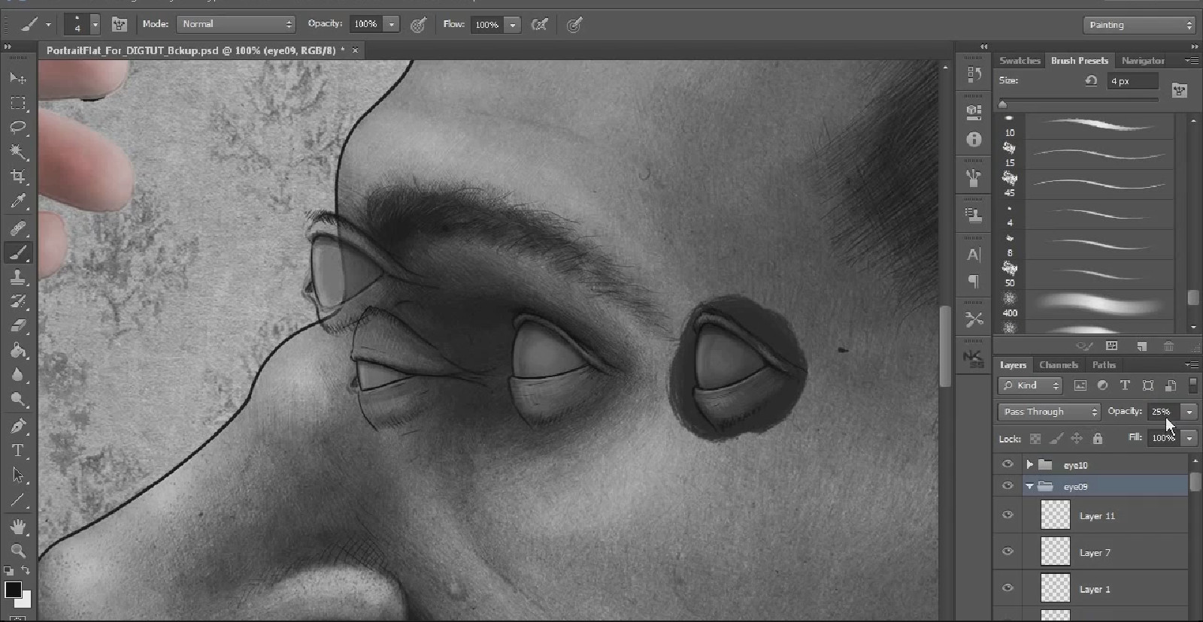Select the Dodge tool
The width and height of the screenshot is (1203, 622).
pos(18,400)
